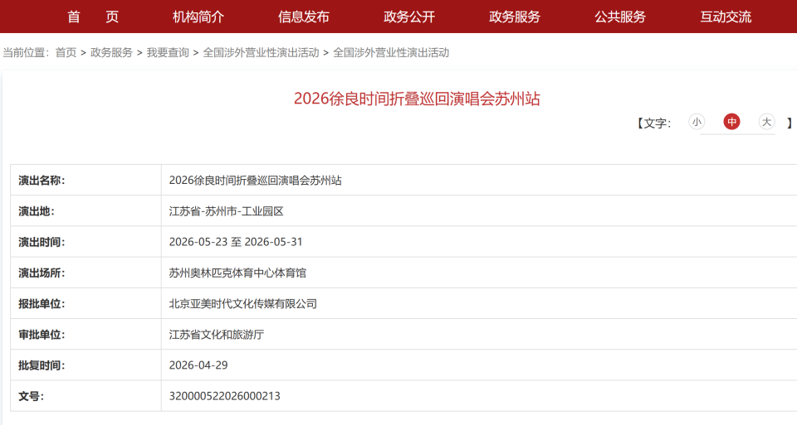The width and height of the screenshot is (797, 425).
Task: Go to 首页 in the breadcrumb
Action: 66,53
